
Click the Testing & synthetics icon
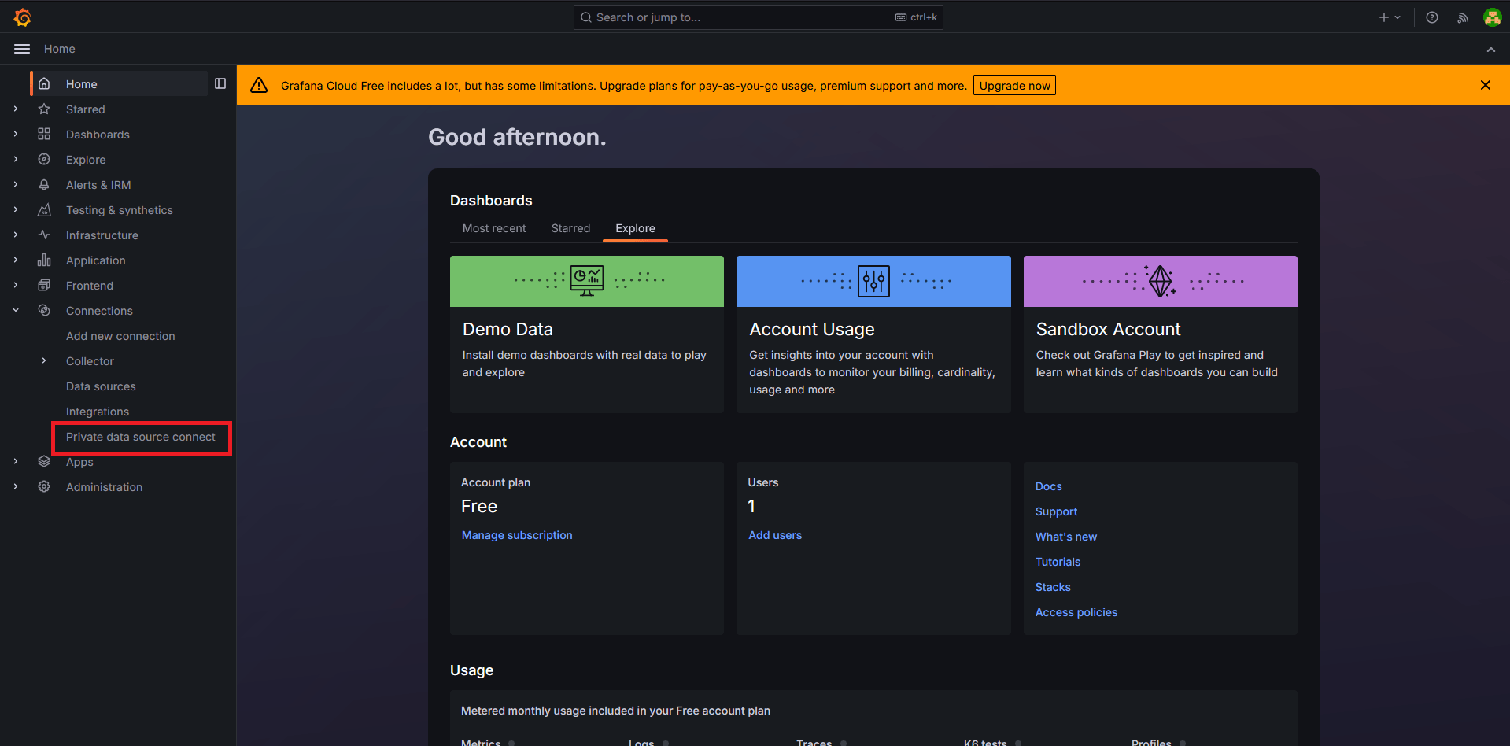pyautogui.click(x=44, y=209)
